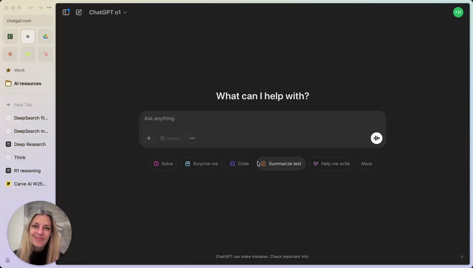Screen dimensions: 473x268
Task: Start a new chat with compose icon
Action: pyautogui.click(x=79, y=12)
